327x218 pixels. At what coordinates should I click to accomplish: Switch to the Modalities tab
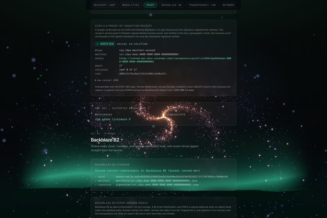click(131, 5)
